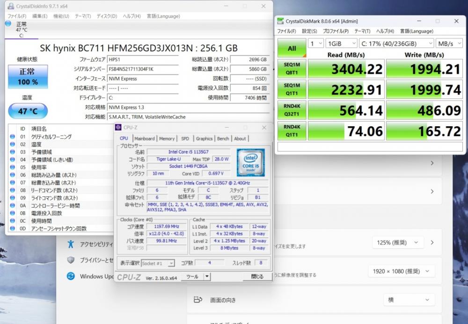
Task: Click the 47 °C temperature indicator
Action: click(28, 111)
